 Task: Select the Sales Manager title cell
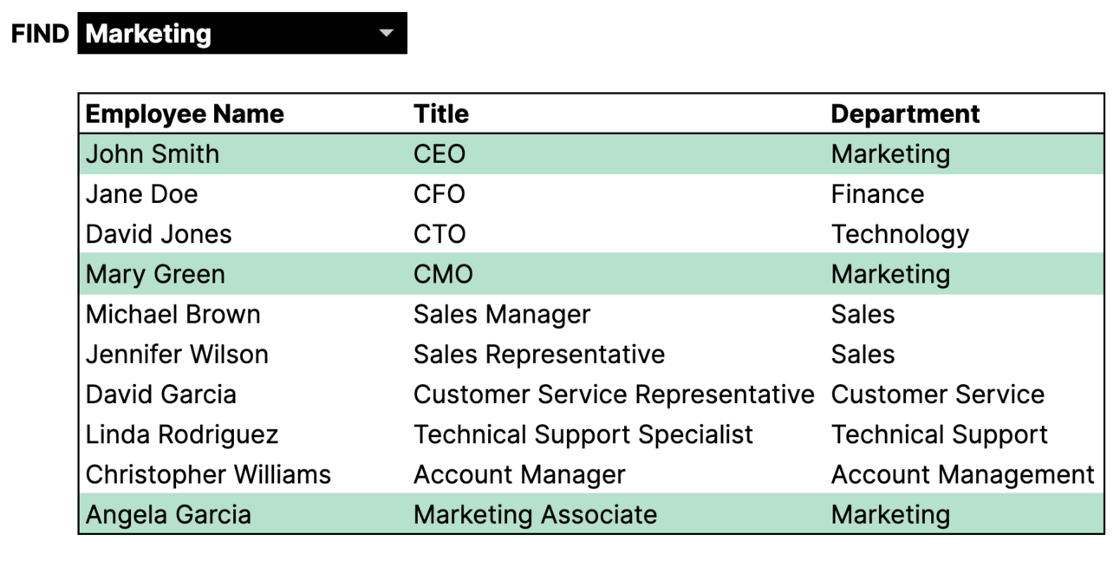[x=502, y=315]
